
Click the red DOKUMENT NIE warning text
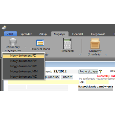[x=106, y=76]
